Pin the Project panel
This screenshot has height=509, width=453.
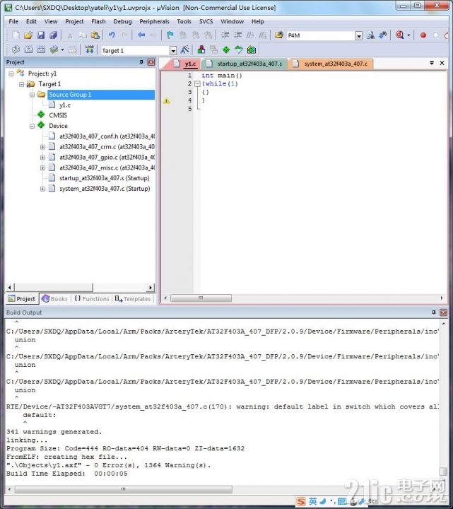(141, 62)
